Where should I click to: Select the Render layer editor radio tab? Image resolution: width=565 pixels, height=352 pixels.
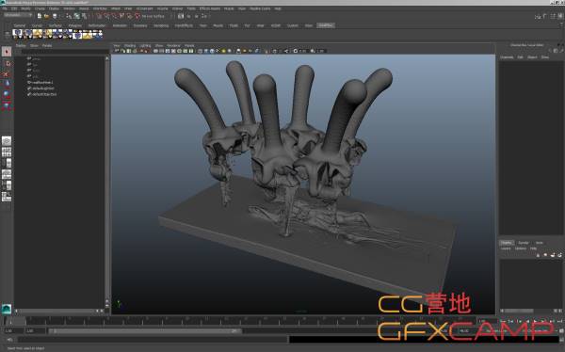click(524, 243)
